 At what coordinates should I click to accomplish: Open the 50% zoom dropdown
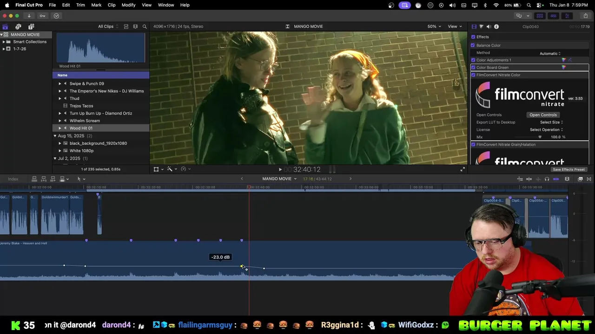pos(434,26)
